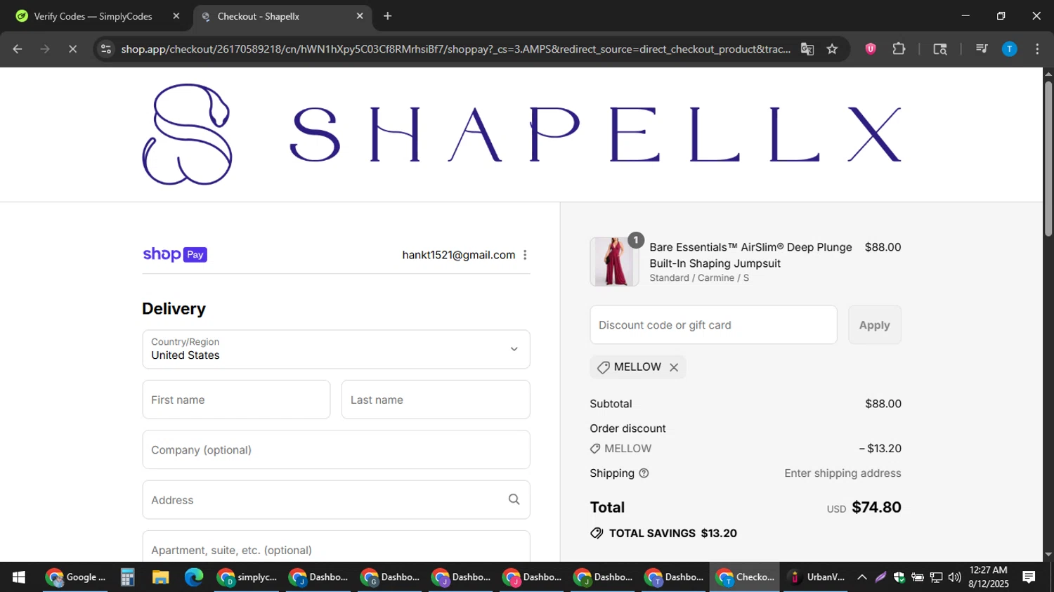Open media control icon in toolbar
This screenshot has height=592, width=1054.
pos(982,48)
